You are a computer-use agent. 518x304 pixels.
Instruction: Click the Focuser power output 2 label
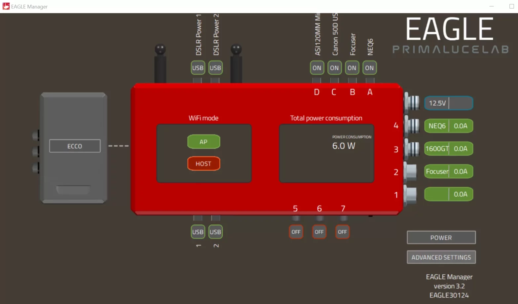coord(437,171)
